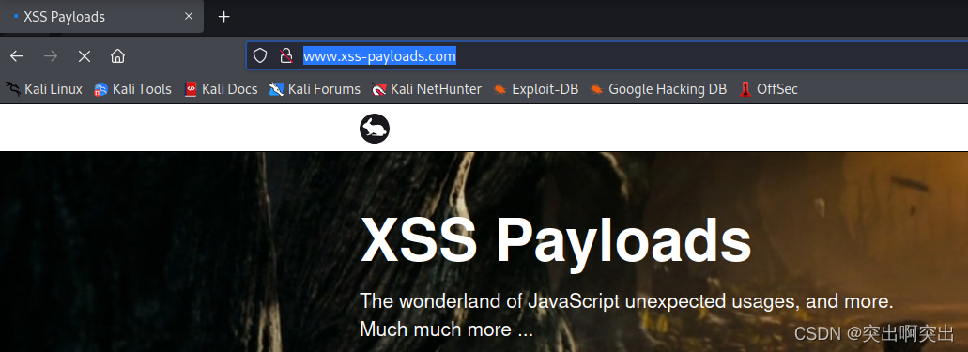Open the shield tracking protection icon
Image resolution: width=968 pixels, height=352 pixels.
point(260,56)
